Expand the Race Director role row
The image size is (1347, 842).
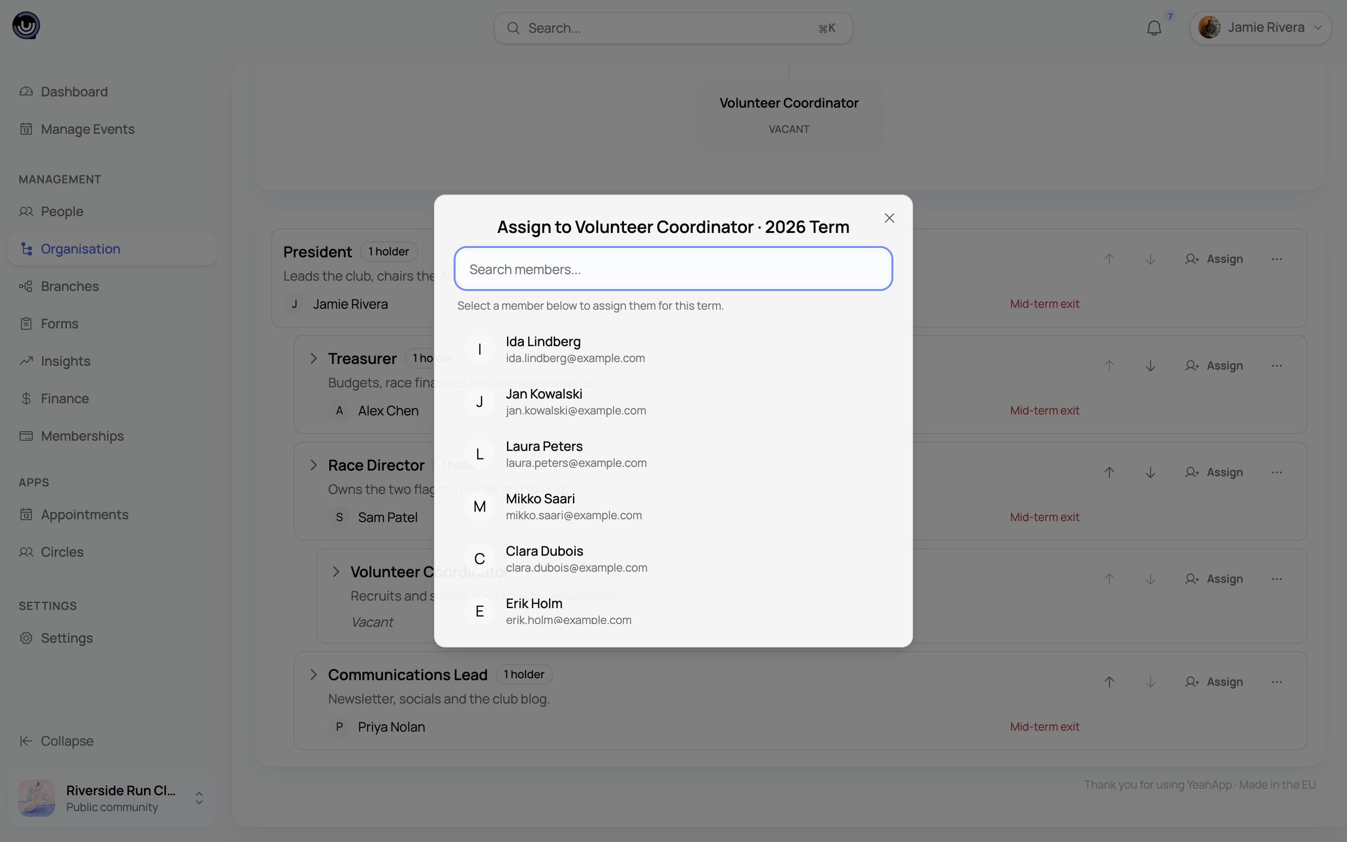coord(313,465)
